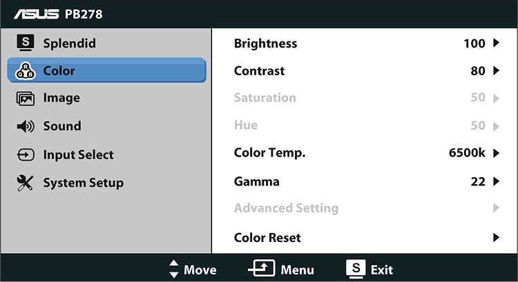This screenshot has width=518, height=282.
Task: Select the Brightness value 100
Action: (x=474, y=43)
